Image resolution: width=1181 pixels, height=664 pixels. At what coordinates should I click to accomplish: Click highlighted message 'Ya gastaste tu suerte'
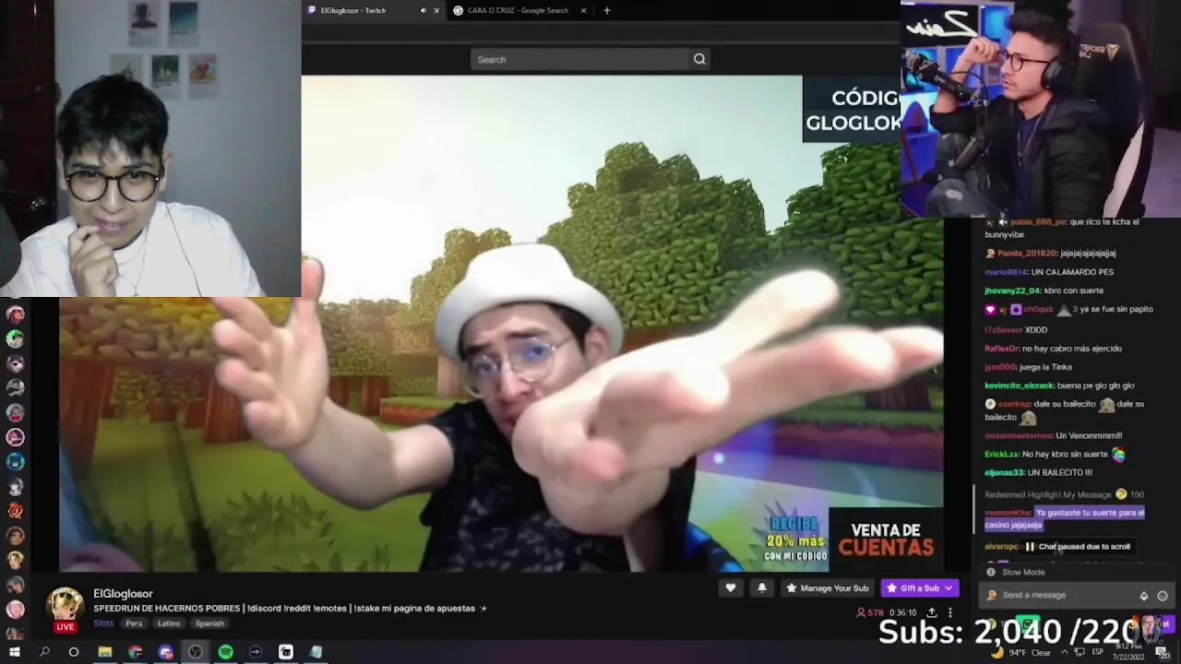coord(1064,518)
